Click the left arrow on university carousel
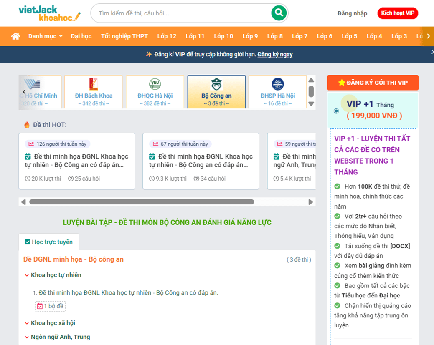434x345 pixels. [24, 92]
